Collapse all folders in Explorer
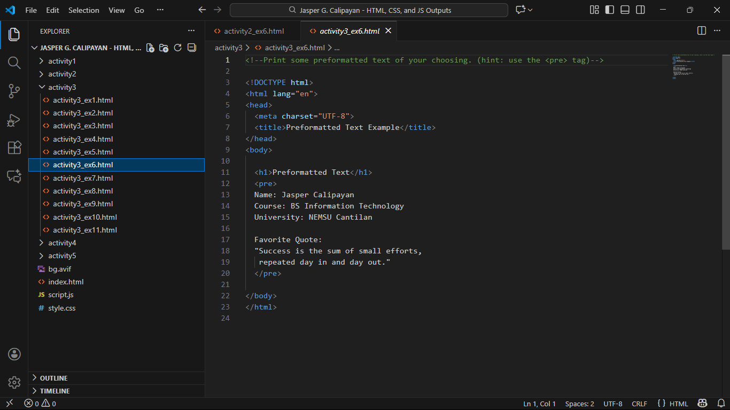This screenshot has height=410, width=730. click(192, 48)
